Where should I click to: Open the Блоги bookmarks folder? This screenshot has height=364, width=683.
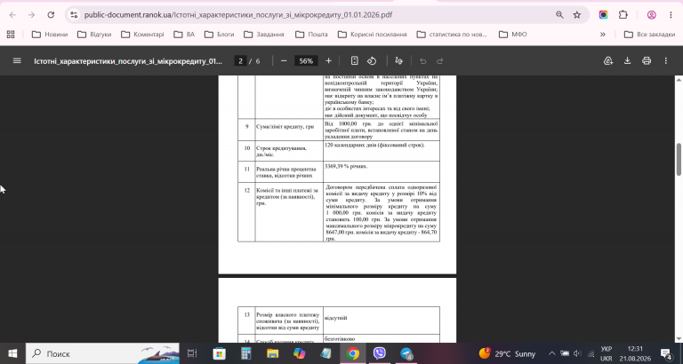tap(220, 35)
